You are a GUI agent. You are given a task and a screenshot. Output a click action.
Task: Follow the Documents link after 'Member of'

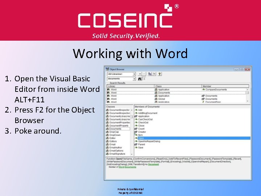click(x=130, y=167)
